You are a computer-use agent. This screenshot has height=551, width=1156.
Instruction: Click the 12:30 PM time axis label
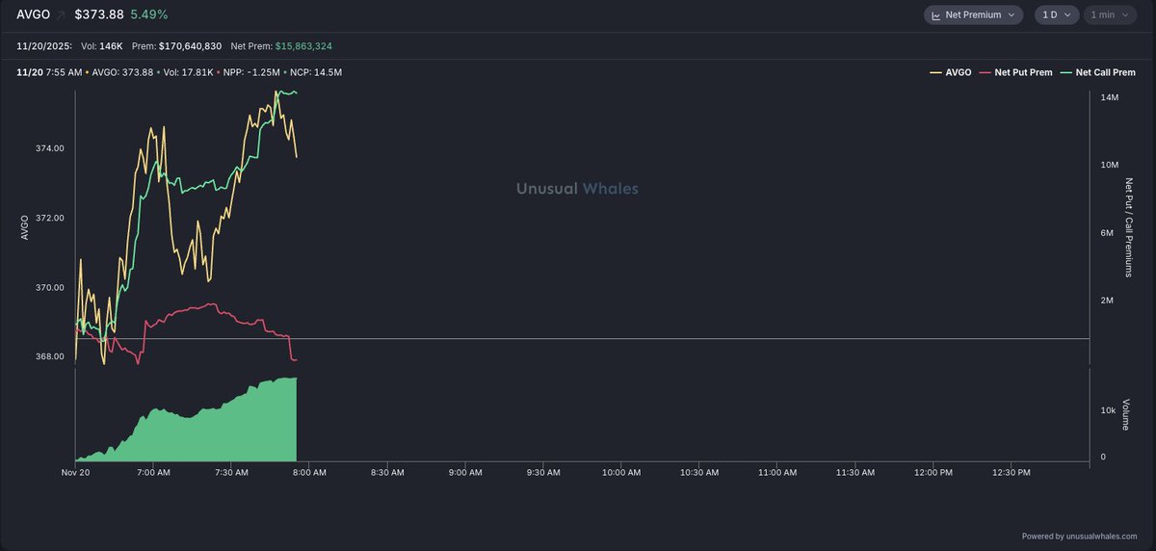tap(1011, 473)
